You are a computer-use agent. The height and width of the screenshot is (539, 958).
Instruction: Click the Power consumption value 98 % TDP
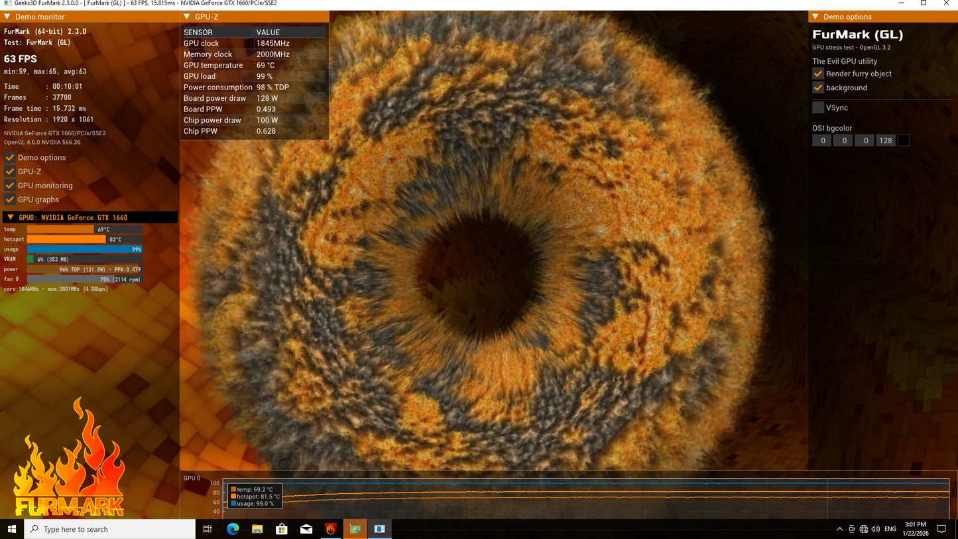point(274,88)
